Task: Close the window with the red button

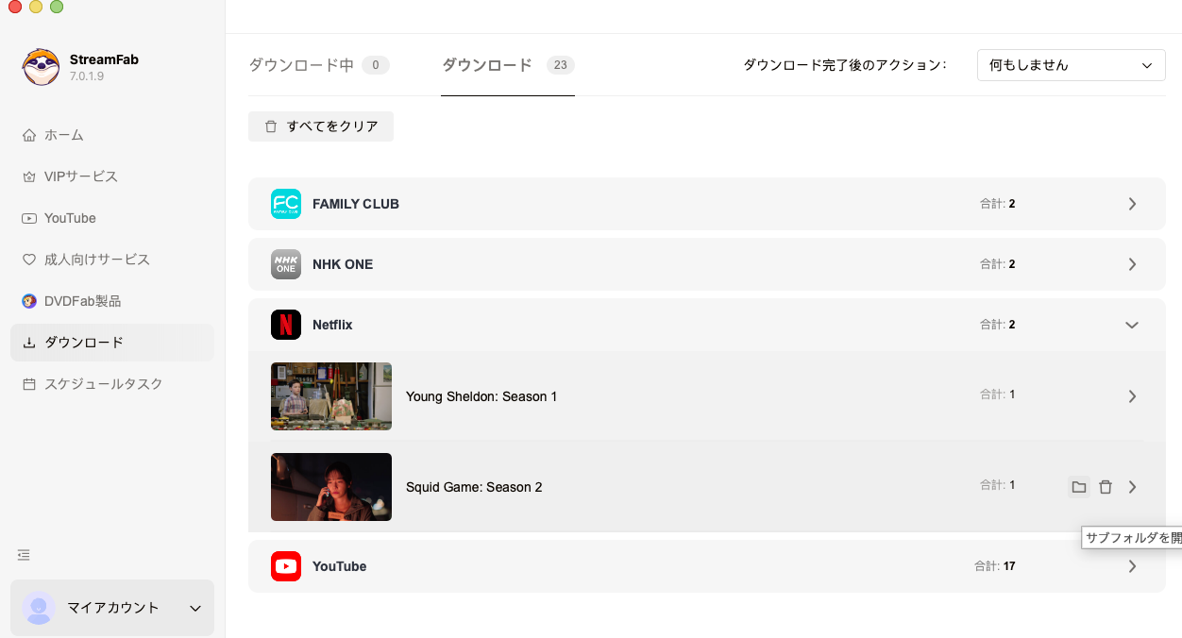Action: tap(15, 7)
